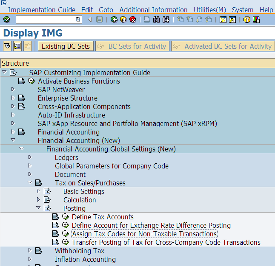The image size is (275, 266).
Task: Execute Define Tax Accounts activity icon
Action: (66, 217)
